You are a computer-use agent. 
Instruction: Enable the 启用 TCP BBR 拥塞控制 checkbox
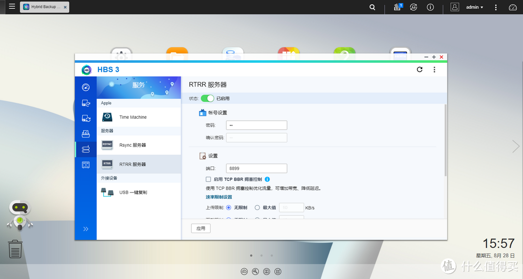pyautogui.click(x=208, y=179)
